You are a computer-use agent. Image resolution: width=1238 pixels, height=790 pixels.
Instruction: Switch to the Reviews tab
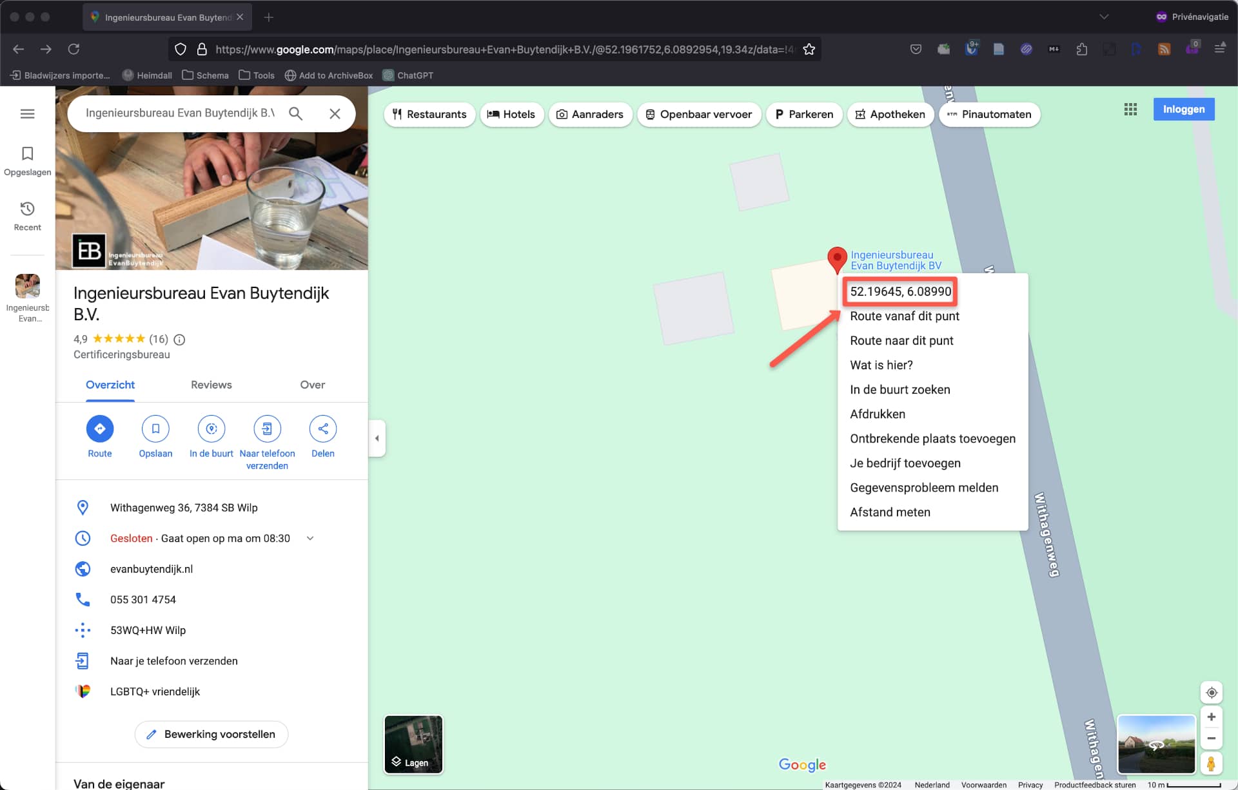(211, 385)
